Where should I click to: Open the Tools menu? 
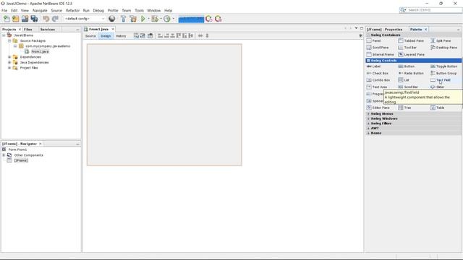pos(139,10)
